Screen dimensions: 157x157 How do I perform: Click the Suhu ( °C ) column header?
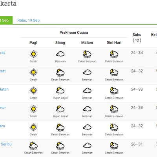click(x=137, y=37)
